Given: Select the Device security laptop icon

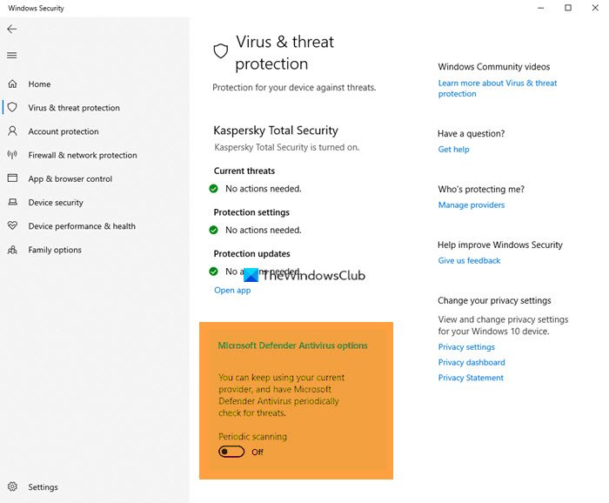Looking at the screenshot, I should click(x=12, y=202).
